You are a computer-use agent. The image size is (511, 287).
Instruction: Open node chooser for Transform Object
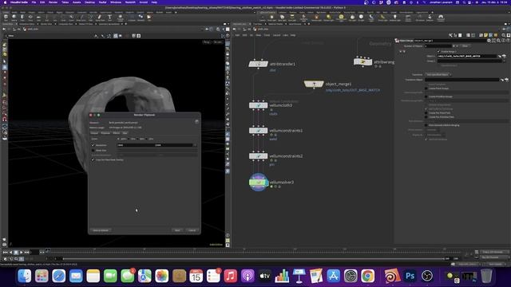click(x=506, y=80)
